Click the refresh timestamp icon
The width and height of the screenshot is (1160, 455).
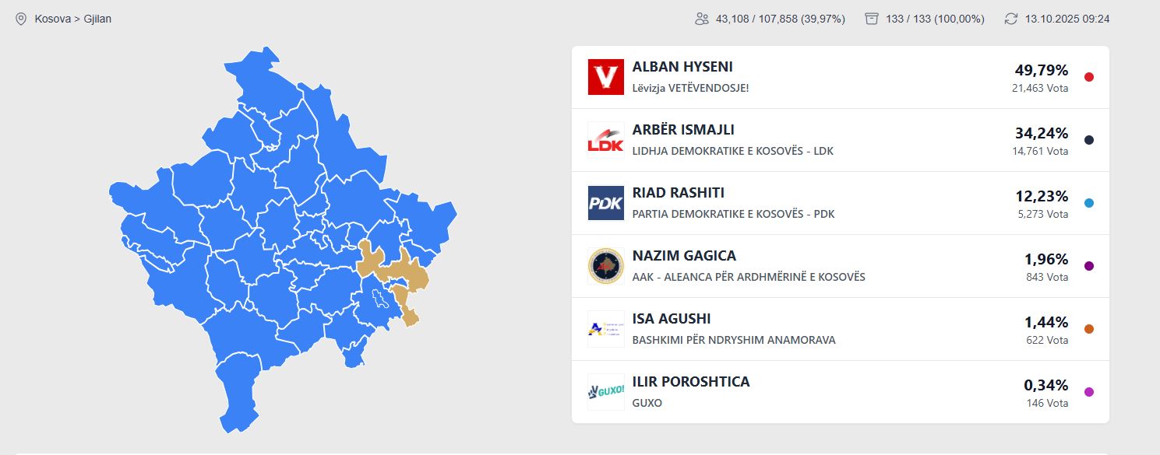(1011, 19)
